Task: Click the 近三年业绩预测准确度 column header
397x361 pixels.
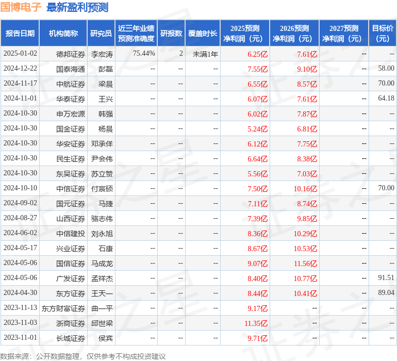Action: [x=136, y=34]
